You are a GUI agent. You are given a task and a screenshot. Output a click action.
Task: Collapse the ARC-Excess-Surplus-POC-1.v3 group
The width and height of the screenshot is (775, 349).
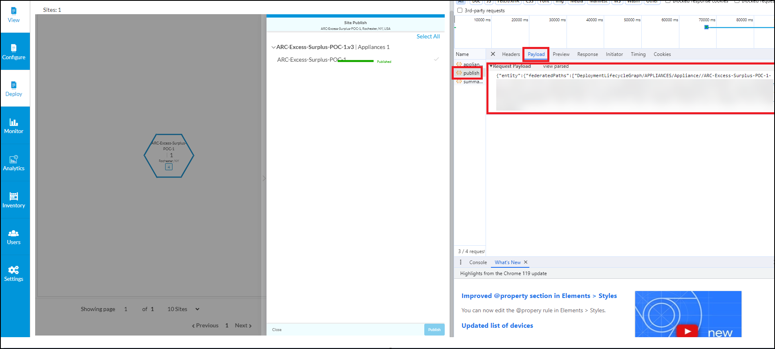273,47
